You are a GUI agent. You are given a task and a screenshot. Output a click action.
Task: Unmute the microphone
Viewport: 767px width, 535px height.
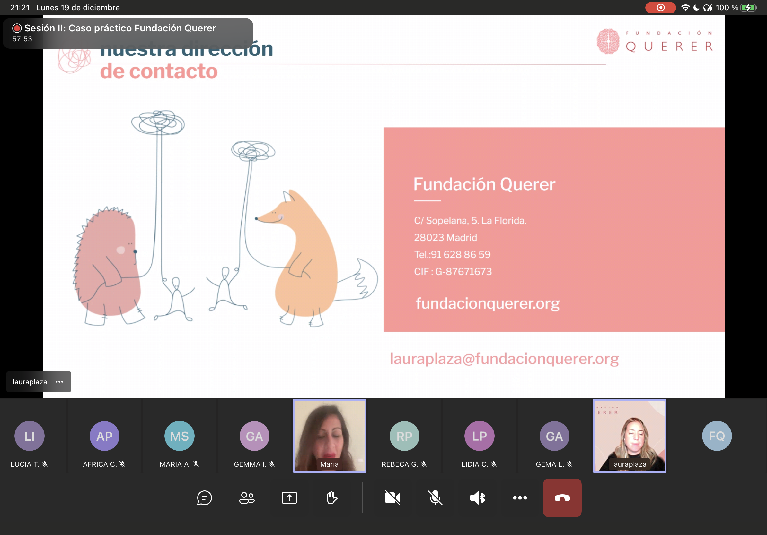(x=435, y=498)
